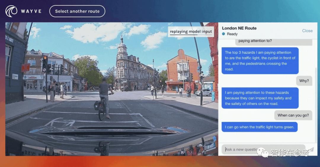
Task: Click the replaying model input label
Action: (191, 32)
